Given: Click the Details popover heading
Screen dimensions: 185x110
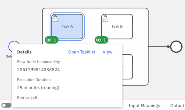Looking at the screenshot, I should point(24,52).
